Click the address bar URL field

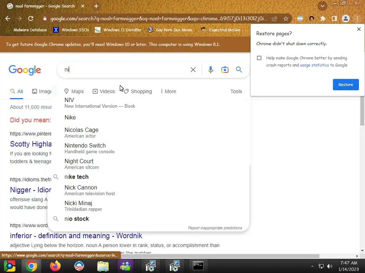pyautogui.click(x=158, y=18)
